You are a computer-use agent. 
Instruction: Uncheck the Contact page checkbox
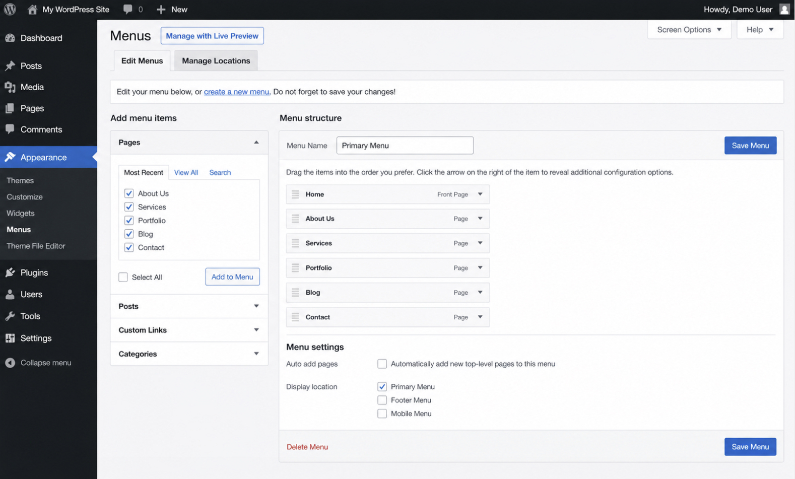(129, 247)
